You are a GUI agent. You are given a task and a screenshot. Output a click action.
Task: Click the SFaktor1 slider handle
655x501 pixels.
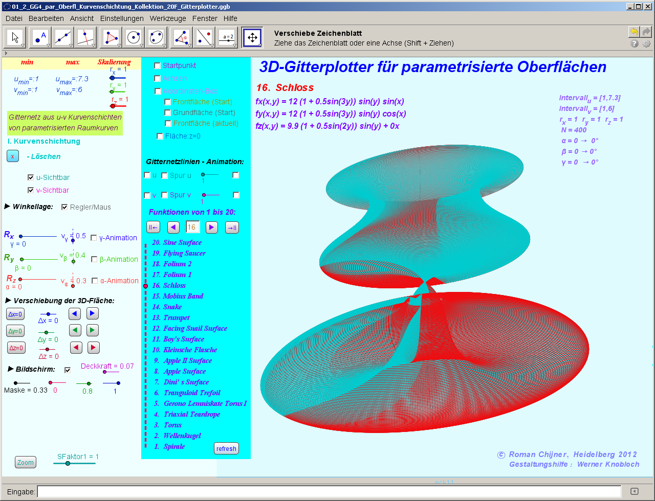point(68,463)
